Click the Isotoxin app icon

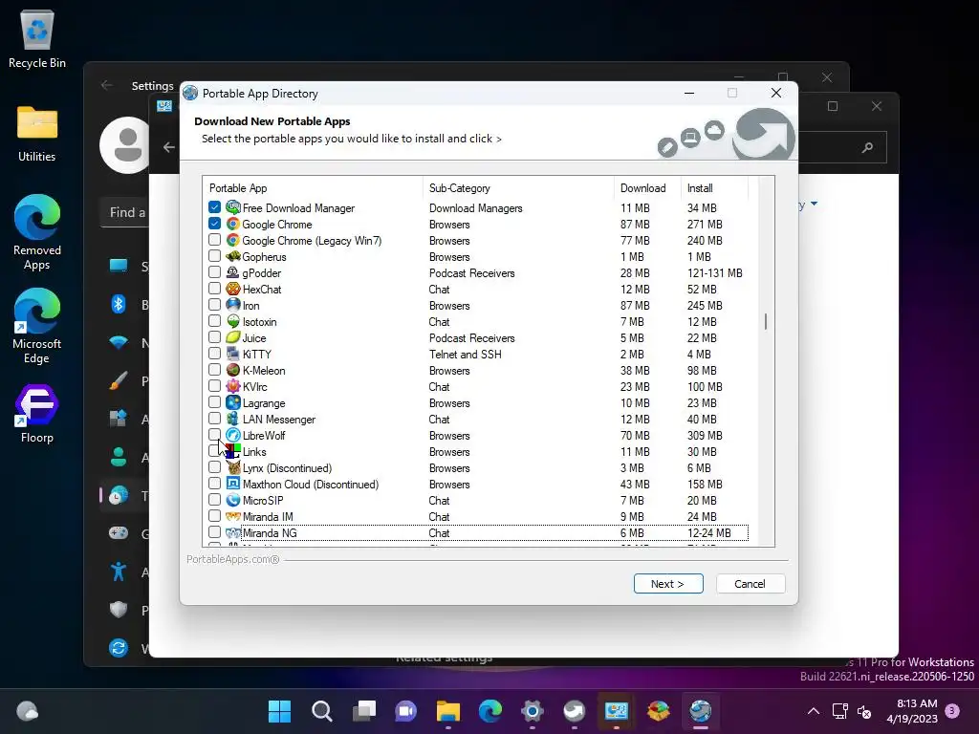click(233, 321)
